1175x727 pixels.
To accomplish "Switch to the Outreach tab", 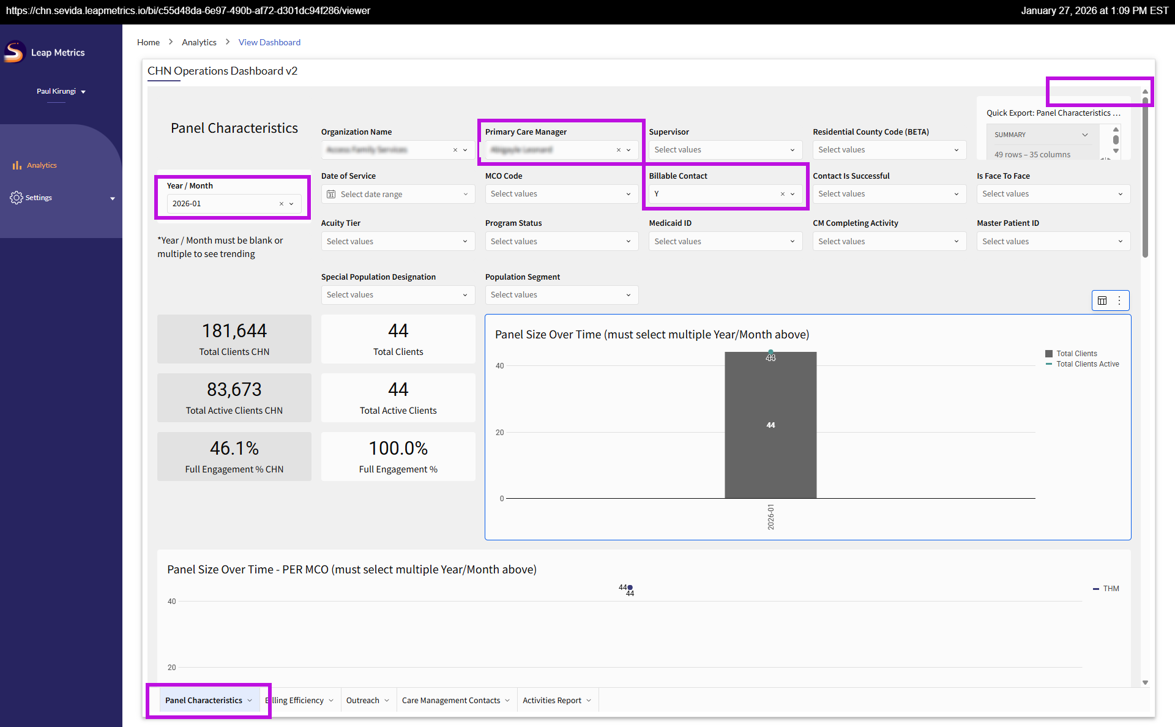I will coord(362,700).
